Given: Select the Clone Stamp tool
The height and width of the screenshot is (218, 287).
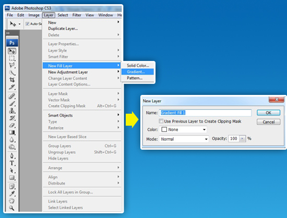Looking at the screenshot, I should point(12,111).
